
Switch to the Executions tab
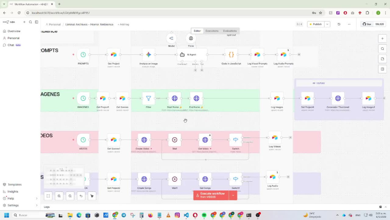coord(212,31)
